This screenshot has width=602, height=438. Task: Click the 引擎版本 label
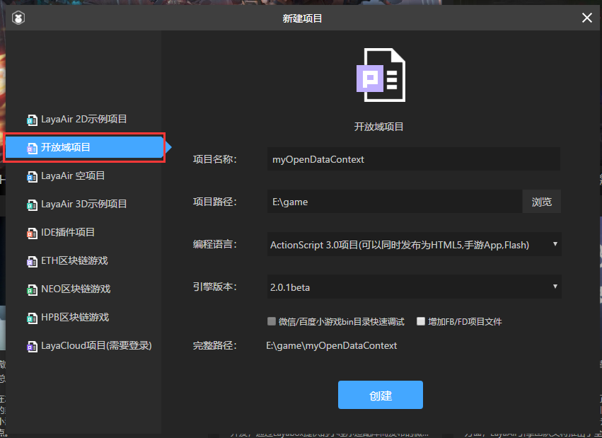pyautogui.click(x=214, y=287)
